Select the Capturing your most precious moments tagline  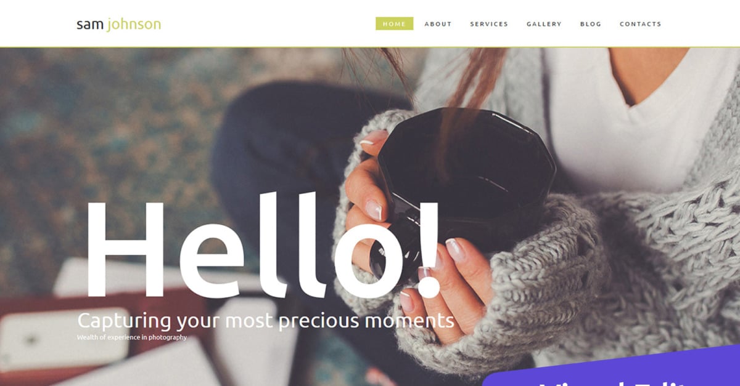[266, 321]
